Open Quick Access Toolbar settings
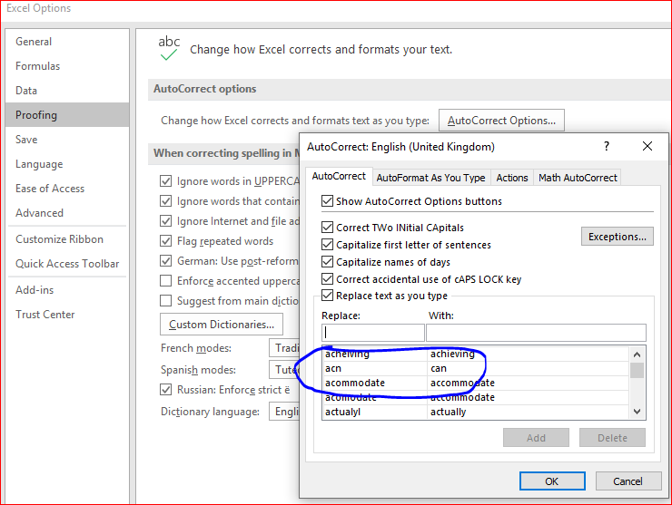 click(67, 263)
